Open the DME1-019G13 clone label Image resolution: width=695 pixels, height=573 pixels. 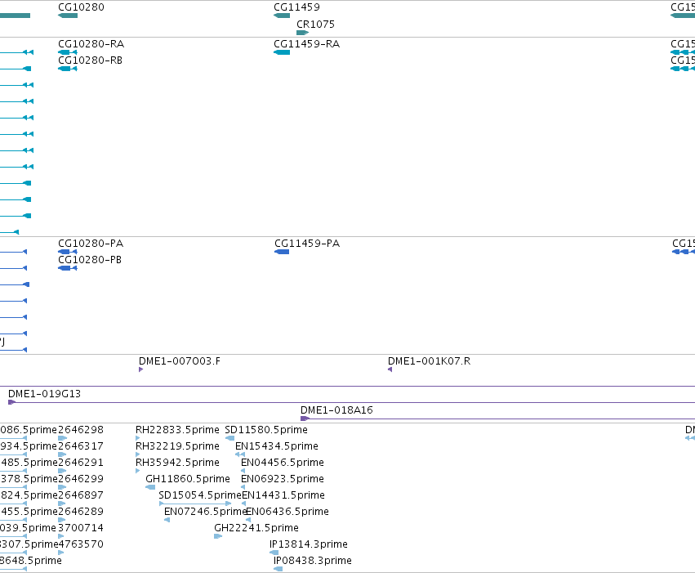coord(44,394)
